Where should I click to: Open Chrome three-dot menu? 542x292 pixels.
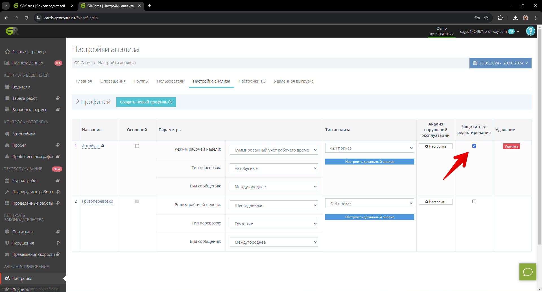click(x=536, y=18)
